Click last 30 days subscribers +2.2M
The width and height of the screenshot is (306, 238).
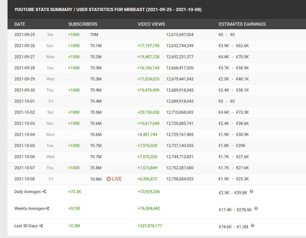coord(74,226)
